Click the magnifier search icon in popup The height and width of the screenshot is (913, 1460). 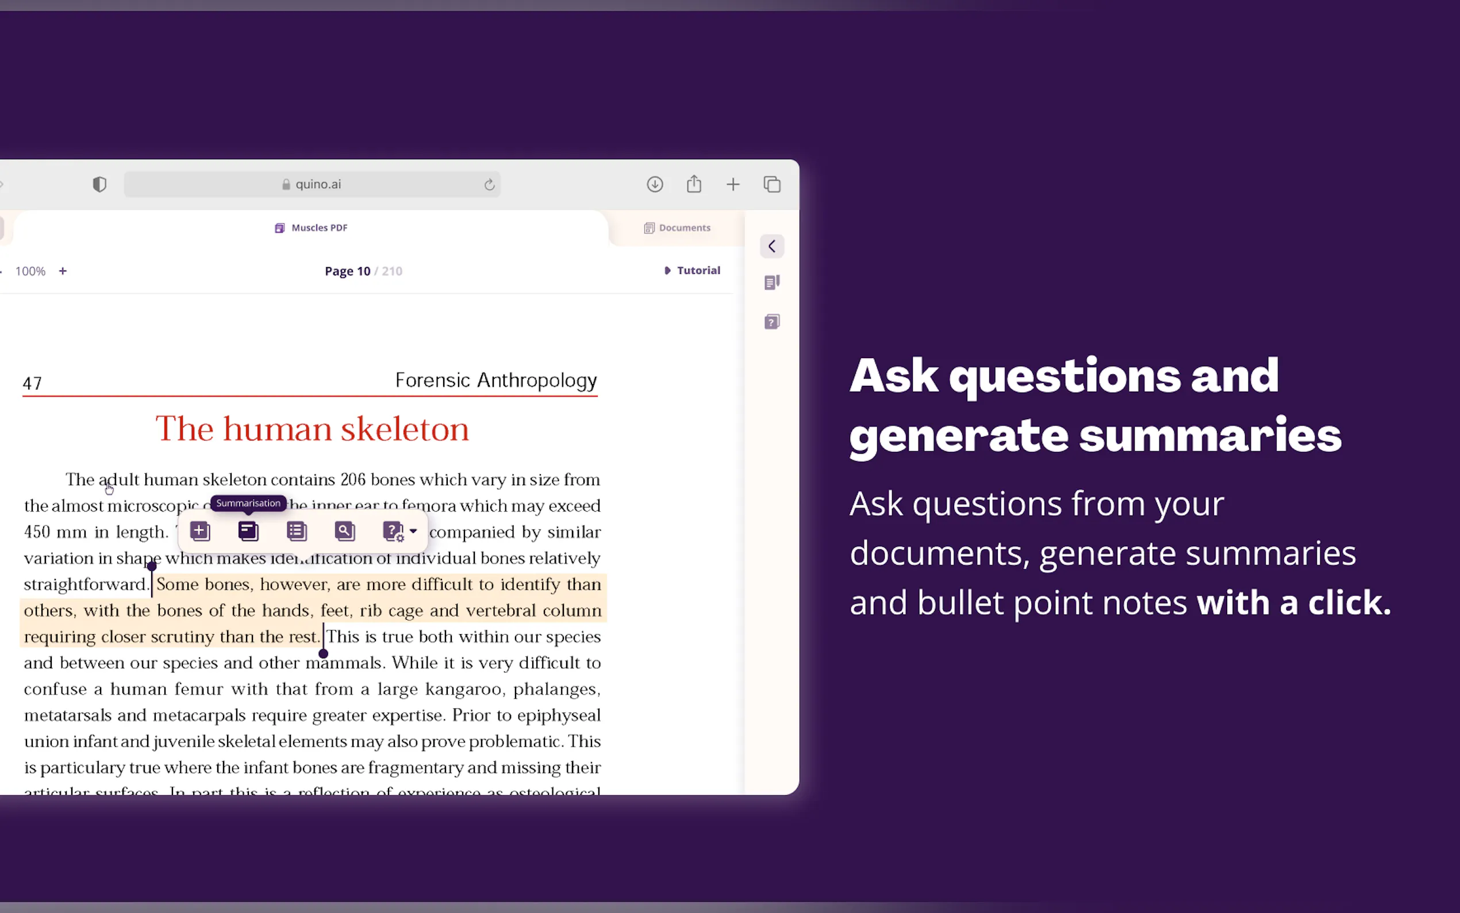(345, 531)
